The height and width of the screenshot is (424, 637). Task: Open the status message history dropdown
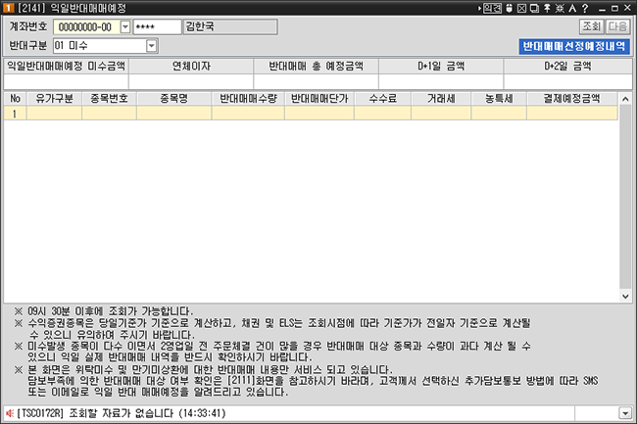(625, 413)
